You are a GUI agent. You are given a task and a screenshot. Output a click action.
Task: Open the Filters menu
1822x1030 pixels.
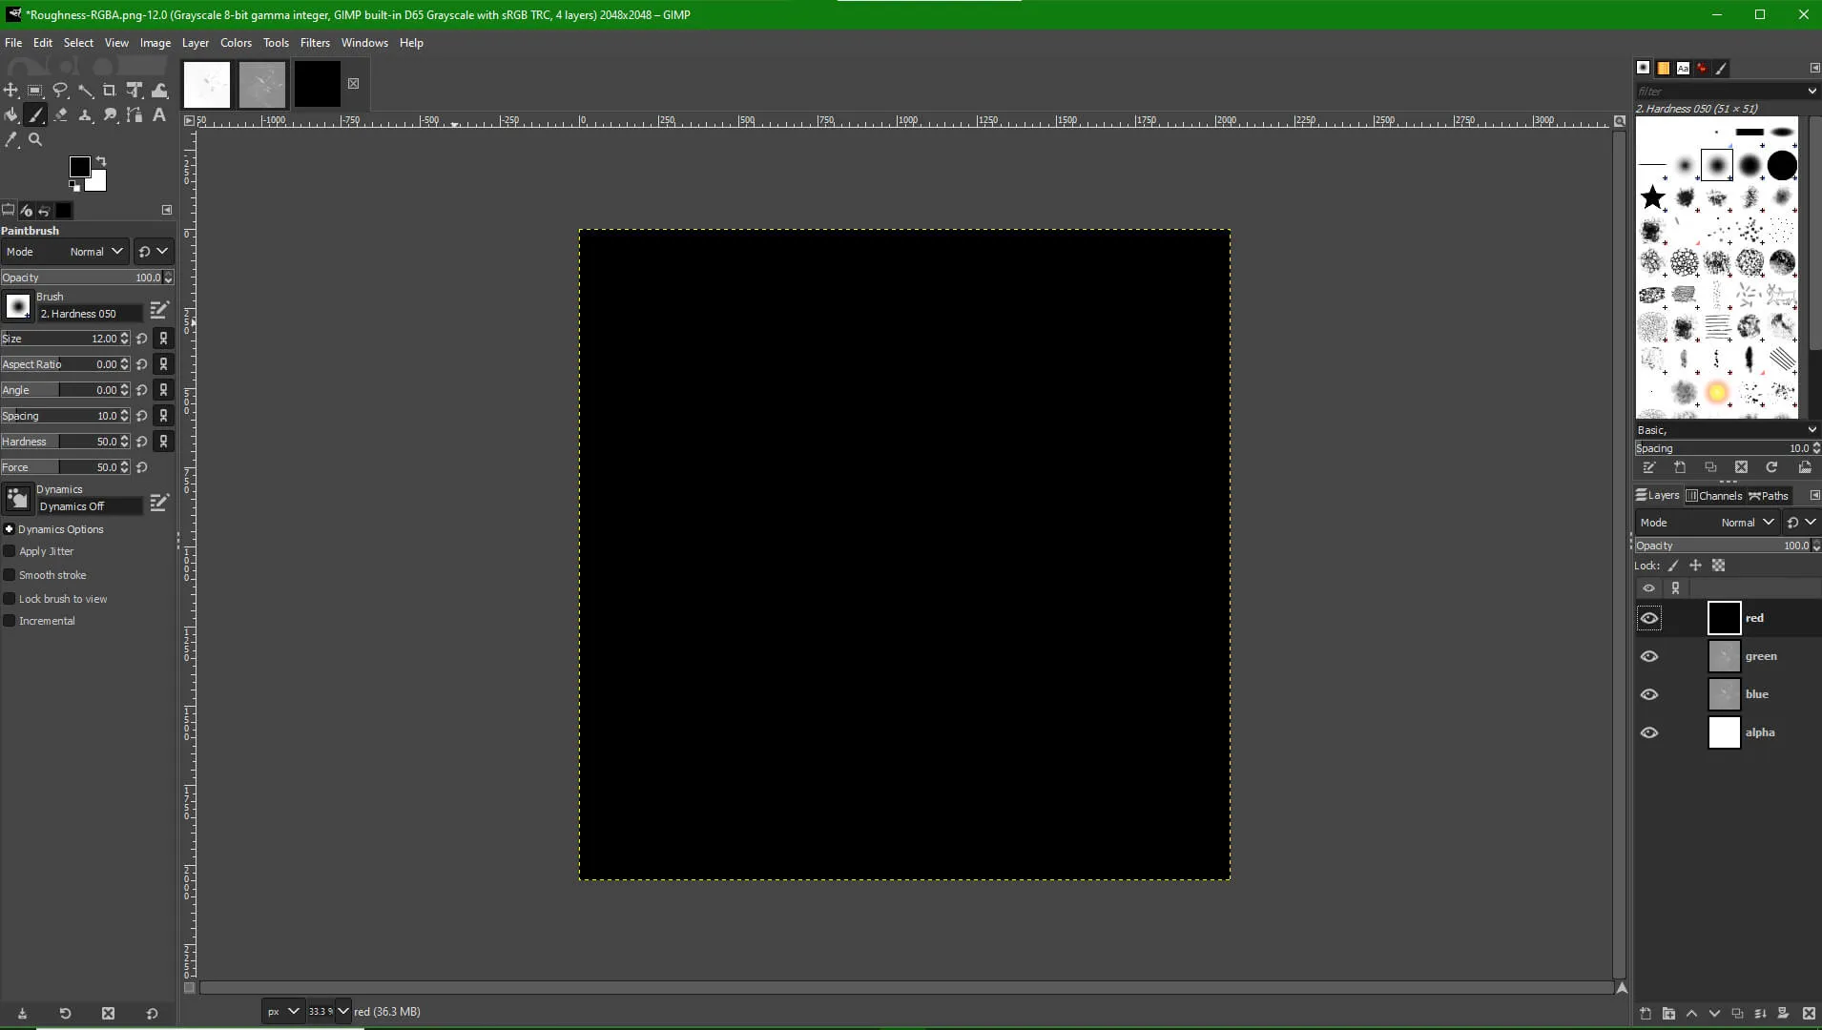tap(315, 43)
